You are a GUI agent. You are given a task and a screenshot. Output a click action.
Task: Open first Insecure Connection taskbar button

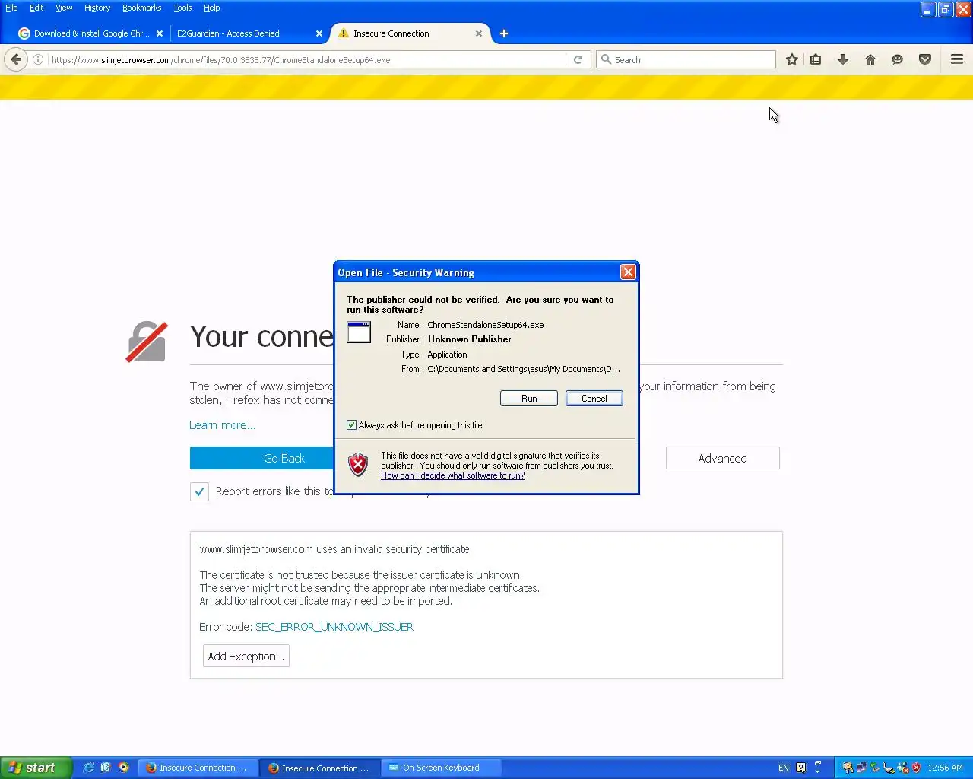pyautogui.click(x=197, y=768)
